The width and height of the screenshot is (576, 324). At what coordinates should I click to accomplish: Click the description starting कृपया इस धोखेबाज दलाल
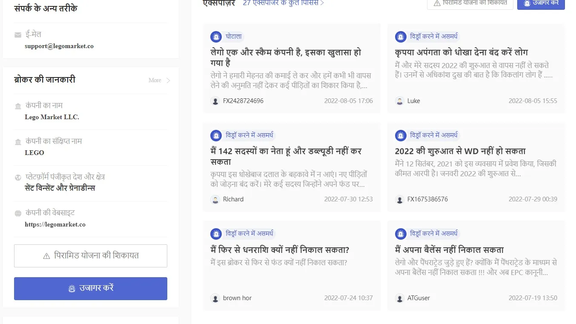(289, 179)
